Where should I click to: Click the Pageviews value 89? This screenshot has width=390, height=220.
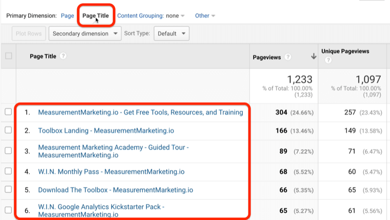(x=283, y=151)
